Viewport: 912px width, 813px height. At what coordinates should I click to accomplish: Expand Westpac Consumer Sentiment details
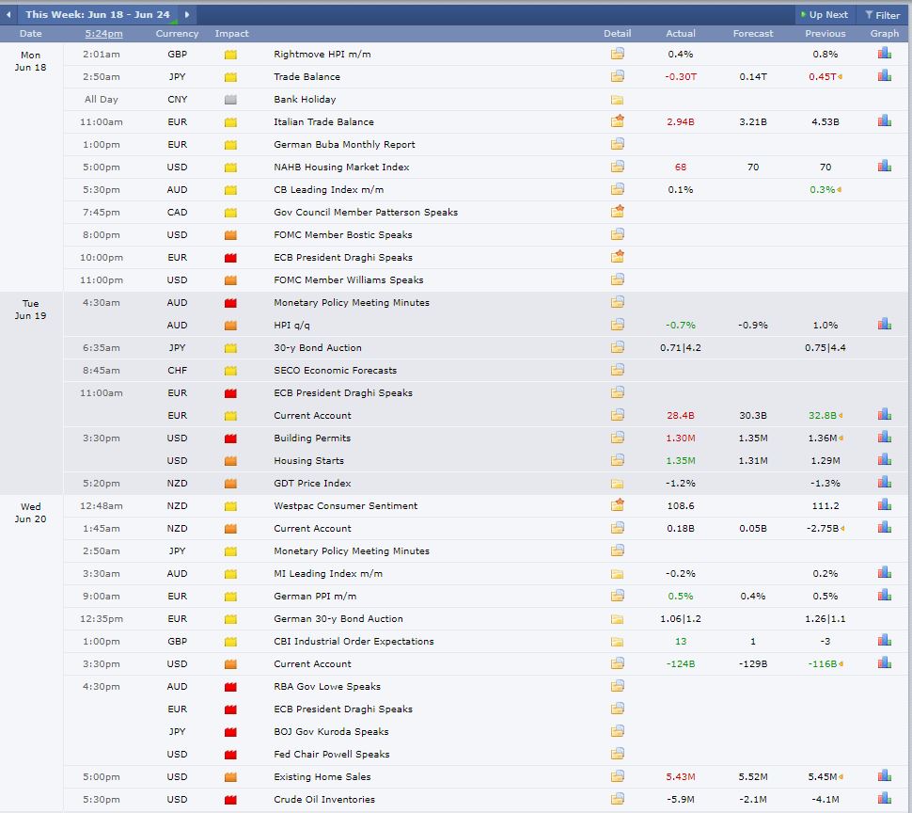[617, 505]
